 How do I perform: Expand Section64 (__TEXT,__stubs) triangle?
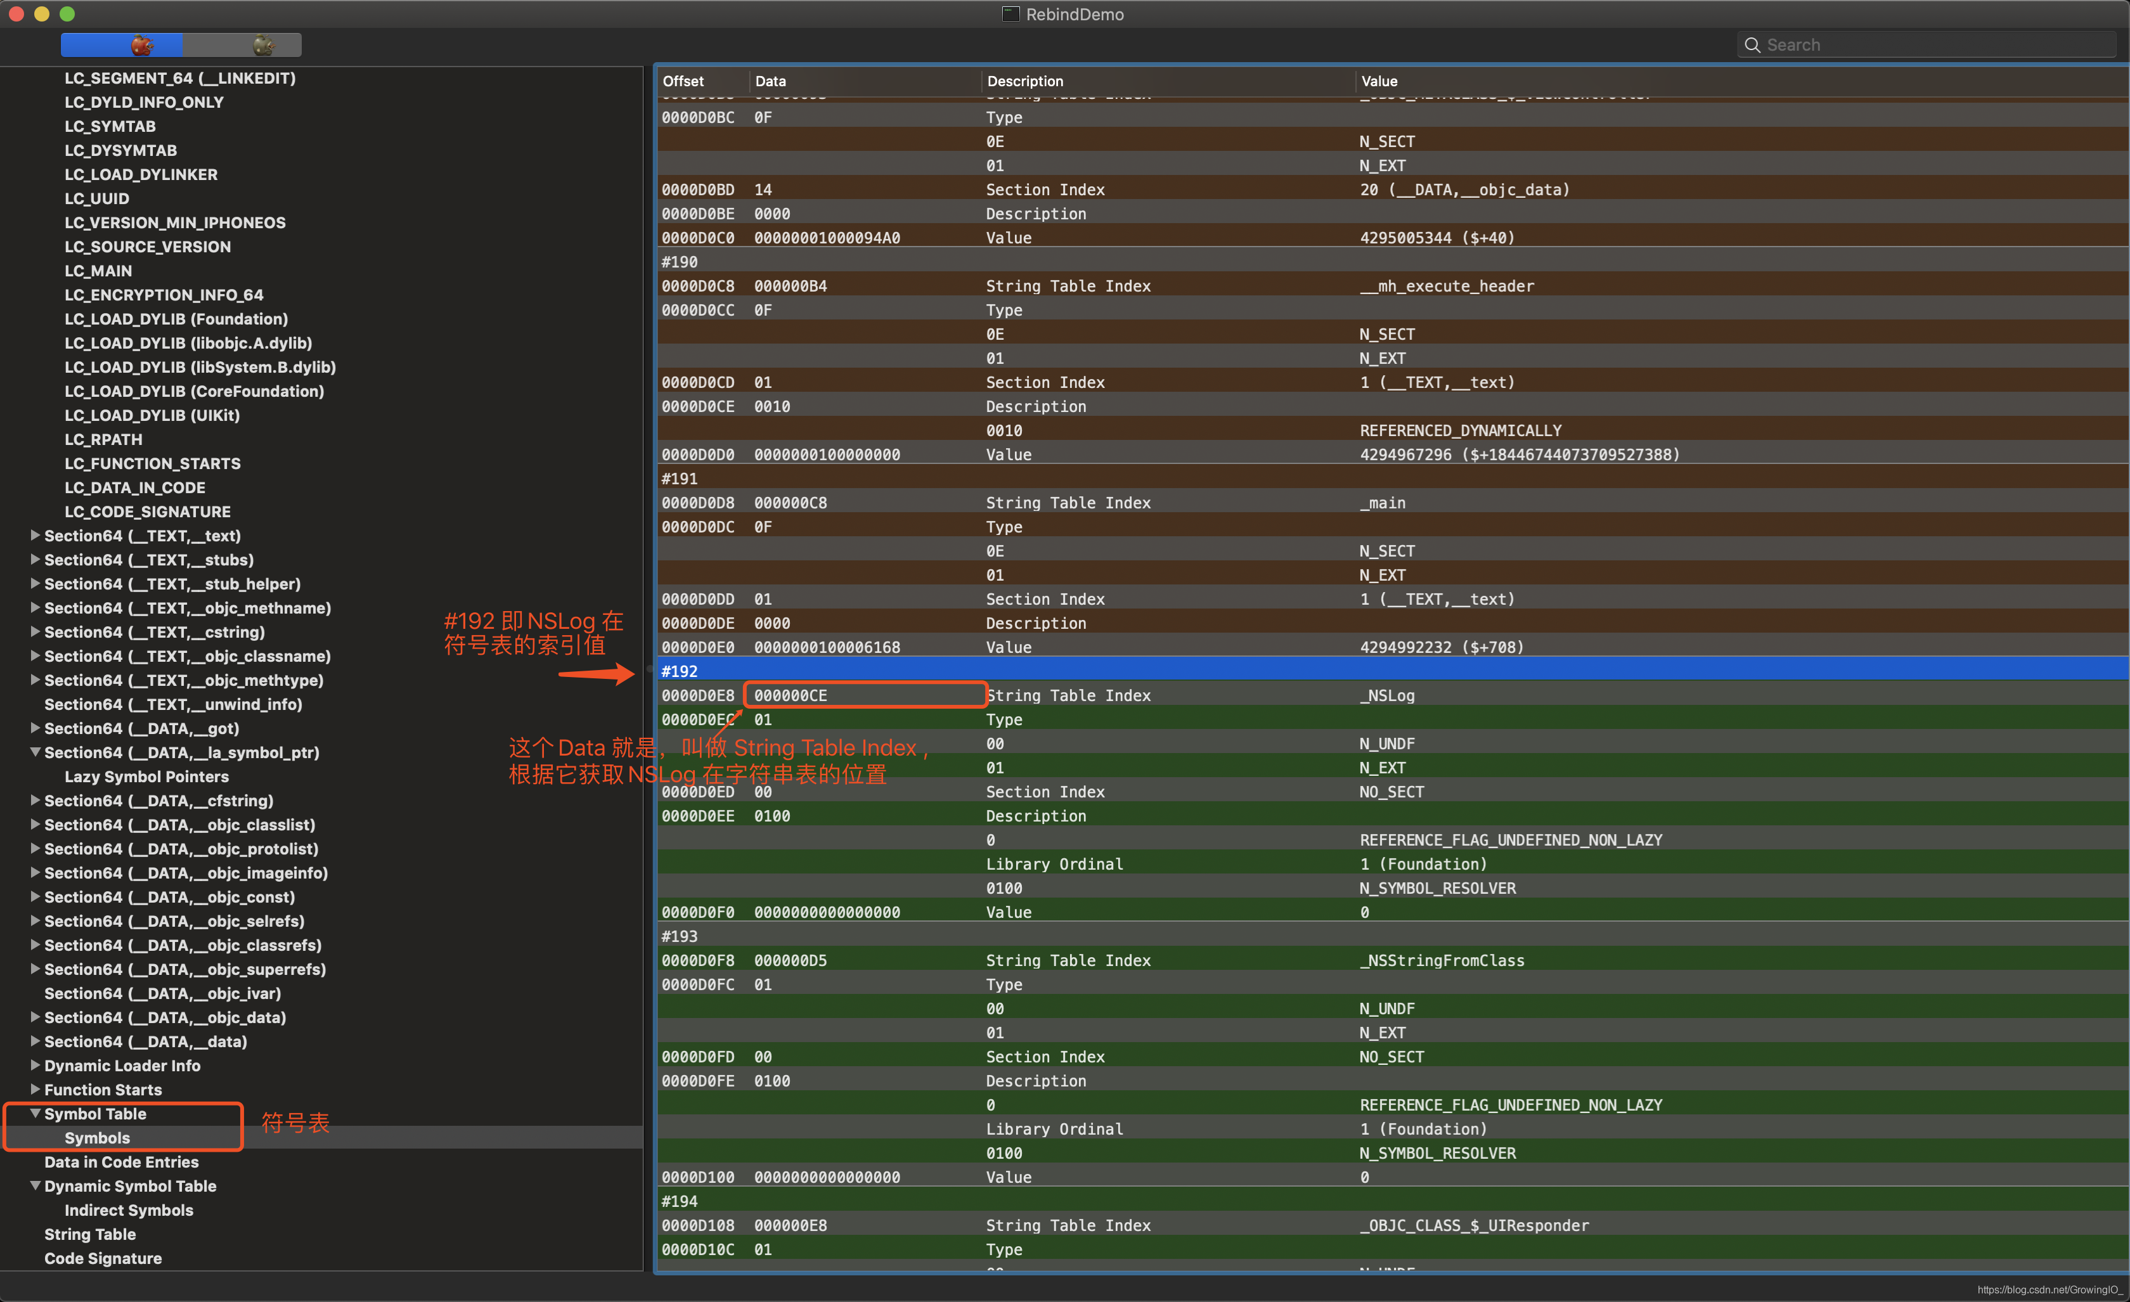[35, 559]
